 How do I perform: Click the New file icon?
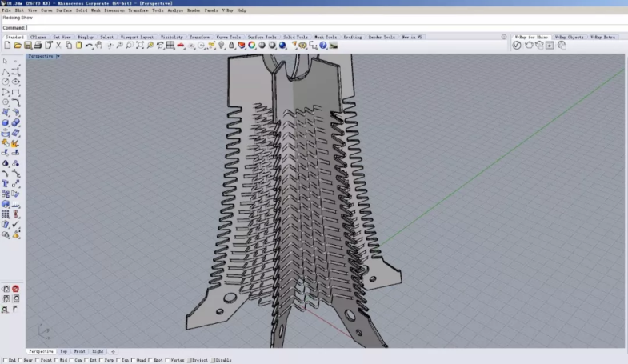point(7,46)
